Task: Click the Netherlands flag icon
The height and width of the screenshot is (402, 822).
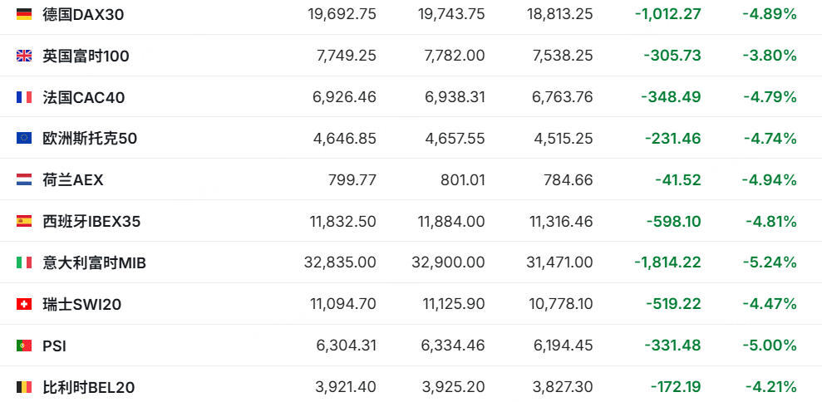Action: pos(24,179)
